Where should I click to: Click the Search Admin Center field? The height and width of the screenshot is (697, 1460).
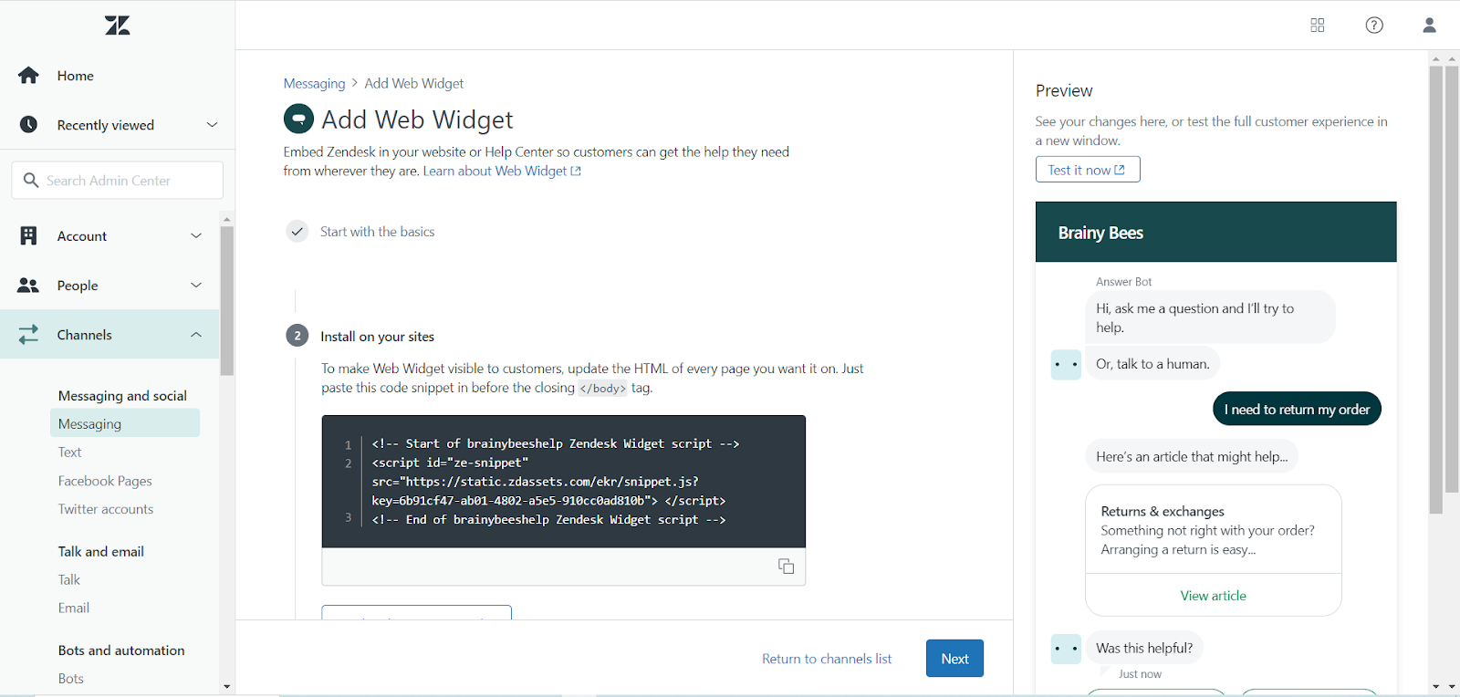click(x=117, y=181)
